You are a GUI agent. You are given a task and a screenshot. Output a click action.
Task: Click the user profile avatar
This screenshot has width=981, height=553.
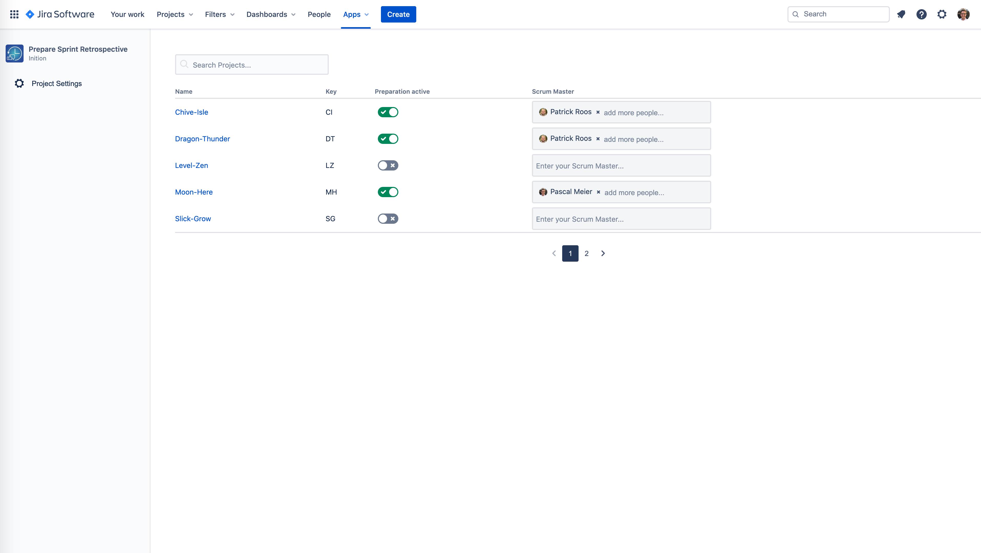click(x=963, y=14)
